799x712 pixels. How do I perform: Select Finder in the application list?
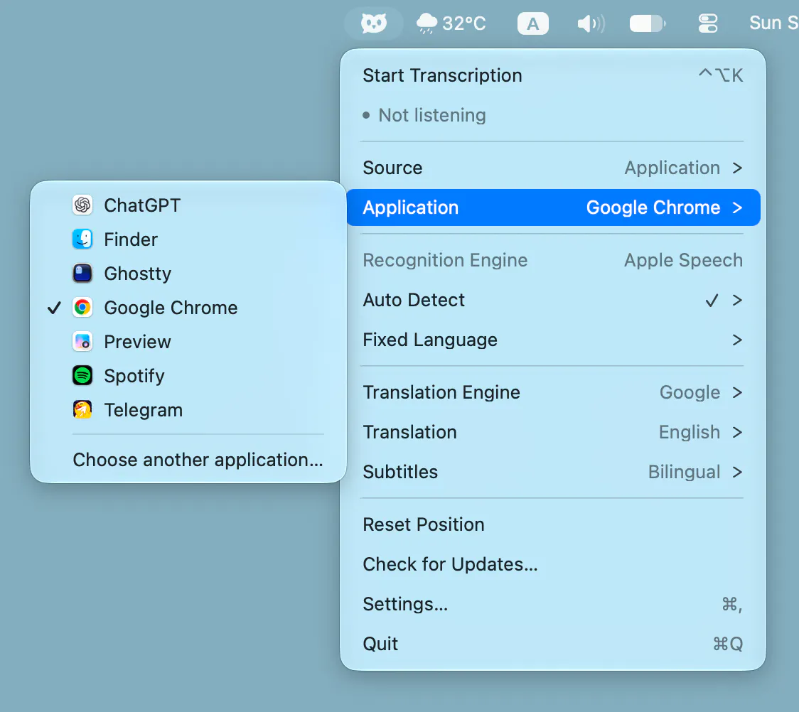pyautogui.click(x=188, y=239)
